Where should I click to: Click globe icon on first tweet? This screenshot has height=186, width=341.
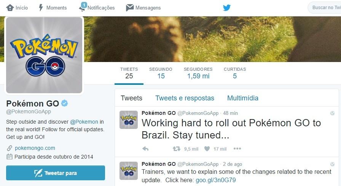[332, 113]
